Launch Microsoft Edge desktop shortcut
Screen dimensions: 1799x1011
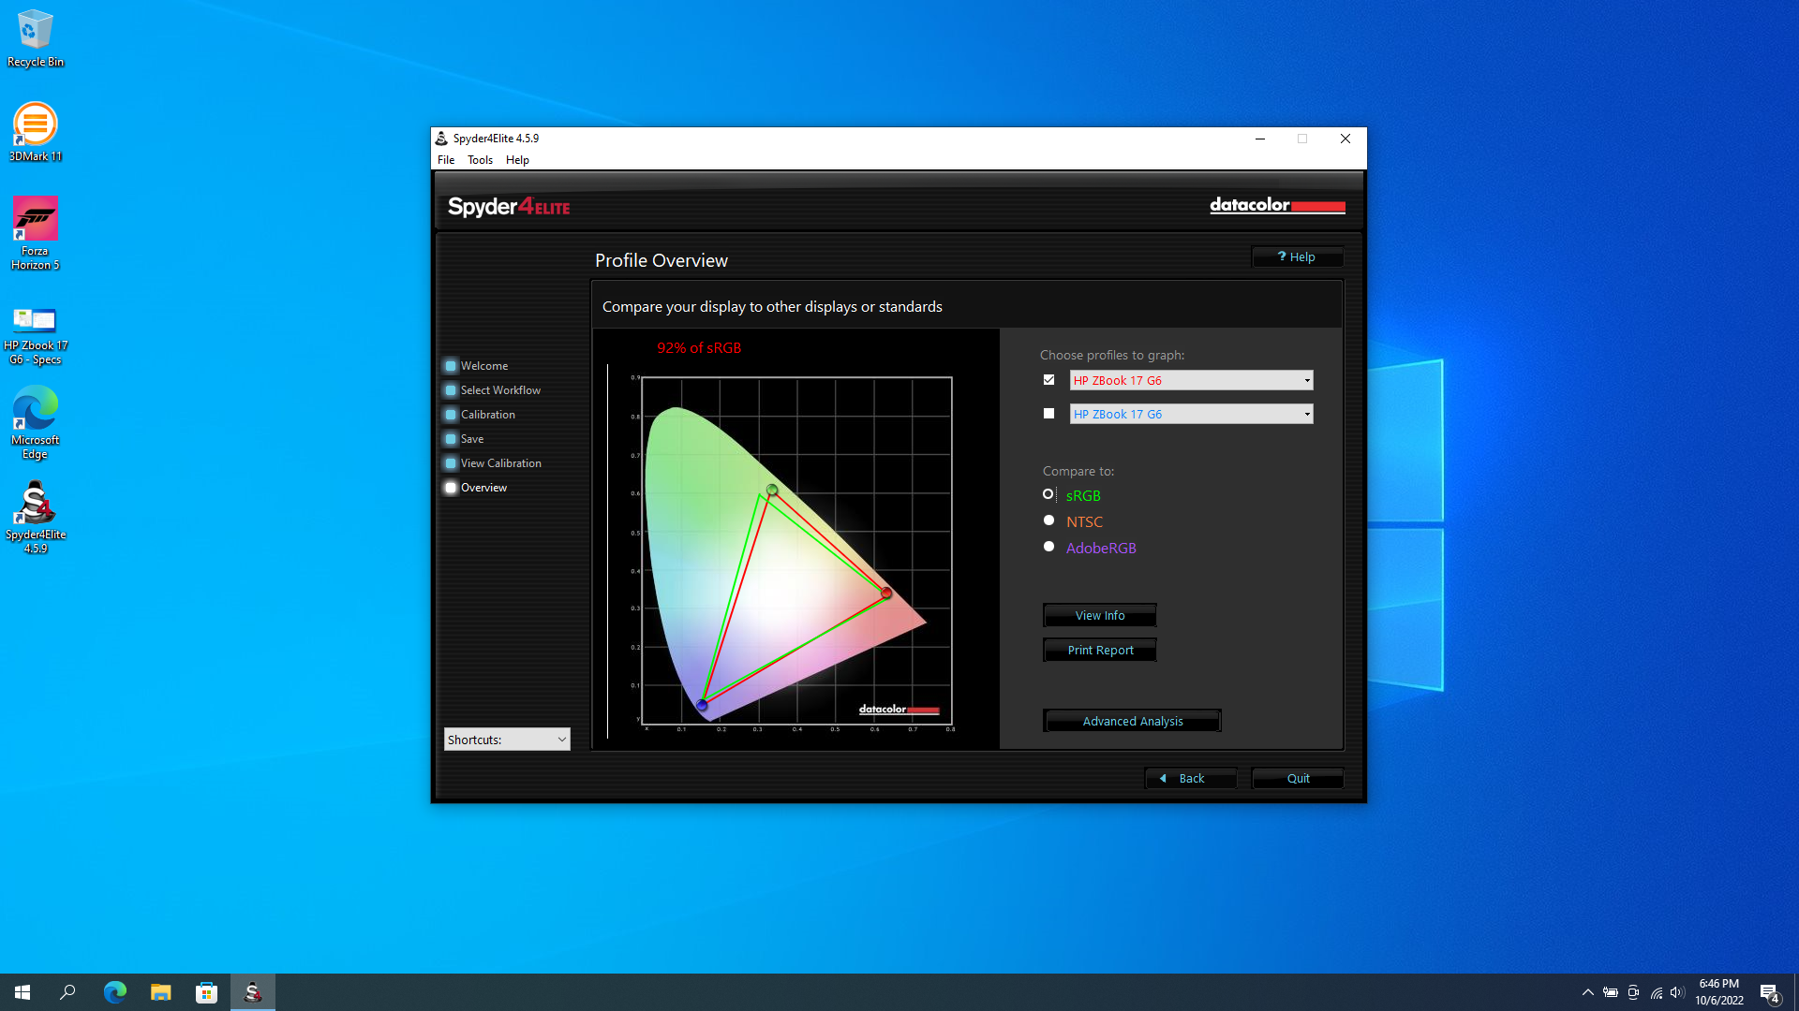(x=36, y=424)
